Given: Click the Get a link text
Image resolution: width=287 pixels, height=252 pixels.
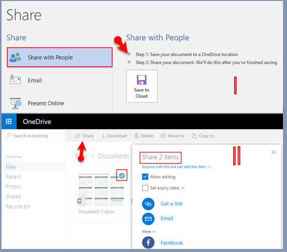Looking at the screenshot, I should [x=172, y=204].
